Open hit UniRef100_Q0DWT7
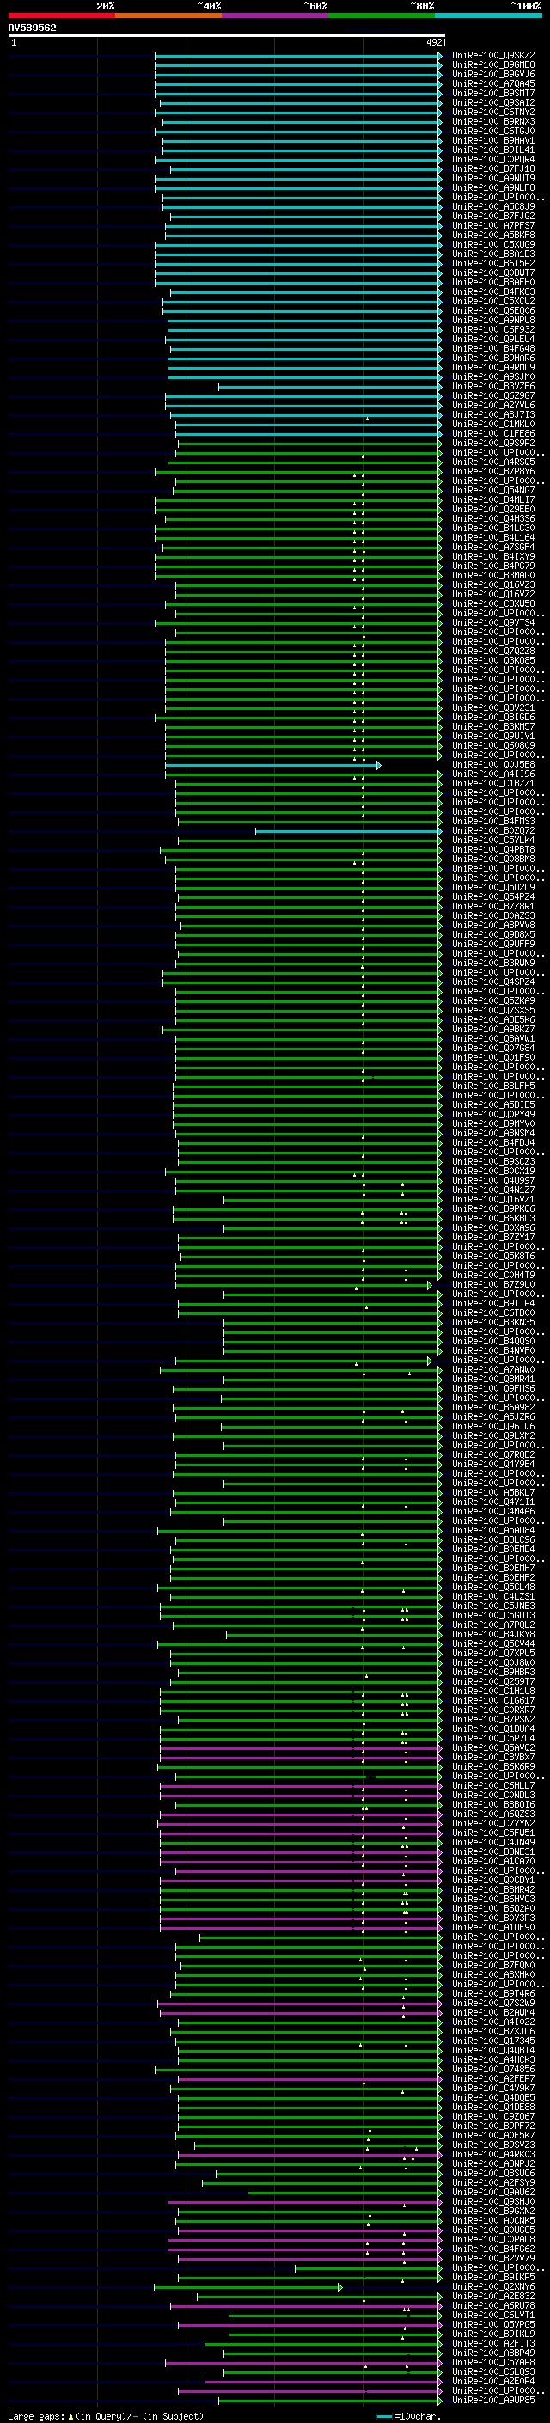The image size is (550, 2423). 493,272
